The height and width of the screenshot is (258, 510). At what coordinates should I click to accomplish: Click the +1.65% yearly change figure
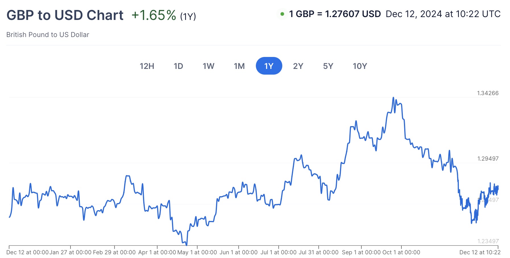click(154, 15)
